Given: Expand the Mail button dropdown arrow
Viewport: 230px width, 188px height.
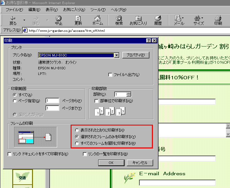Looking at the screenshot, I should (183, 18).
